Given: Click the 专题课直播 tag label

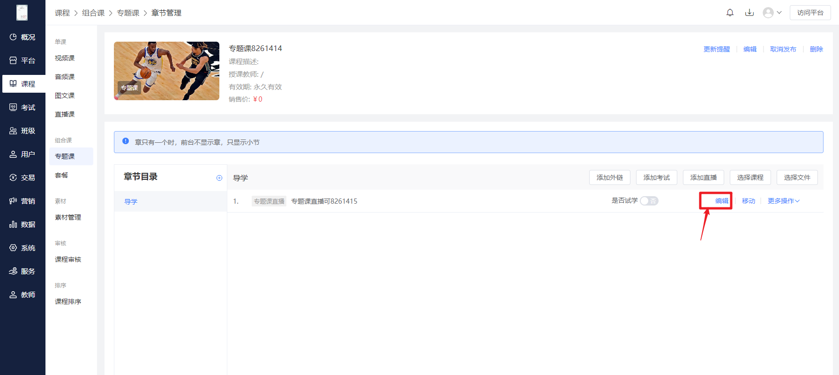Looking at the screenshot, I should coord(269,201).
